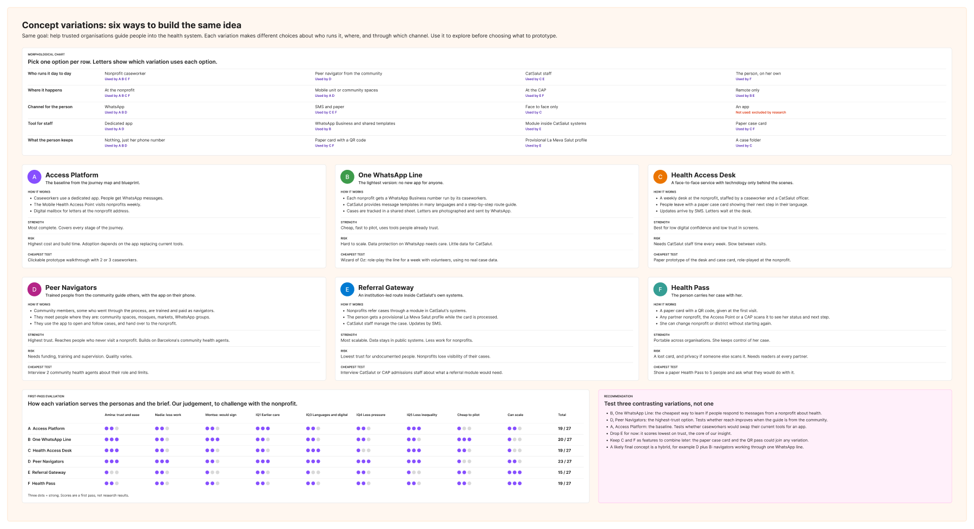Click the teal F circle for Health Pass
The image size is (974, 529).
point(660,289)
